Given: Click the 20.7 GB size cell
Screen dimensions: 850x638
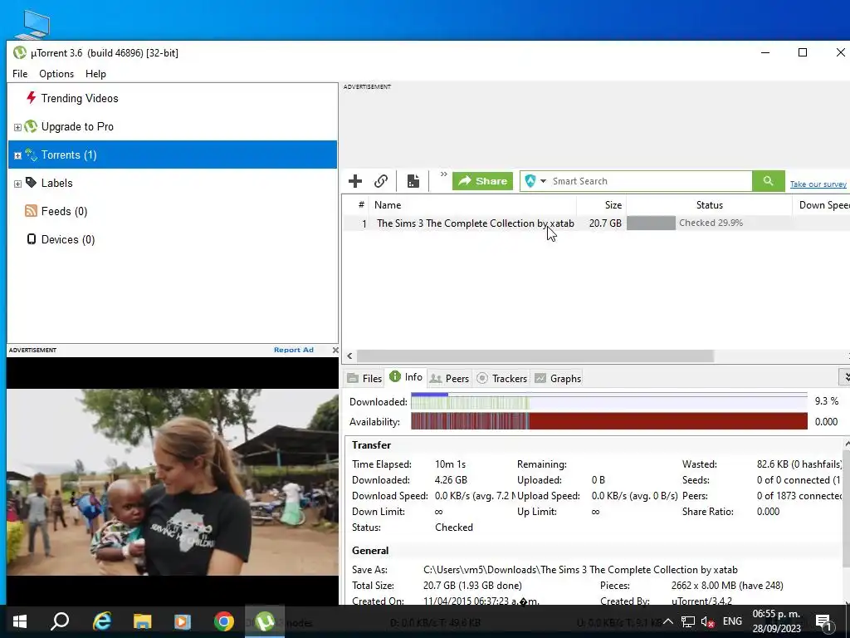Looking at the screenshot, I should click(x=605, y=223).
